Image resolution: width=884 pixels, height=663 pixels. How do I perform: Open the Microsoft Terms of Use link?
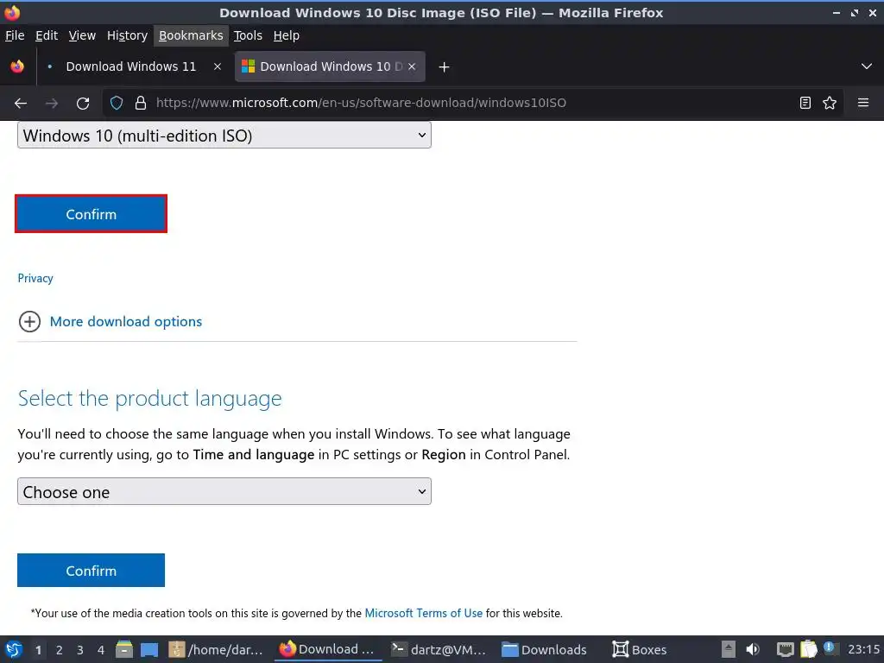click(423, 613)
